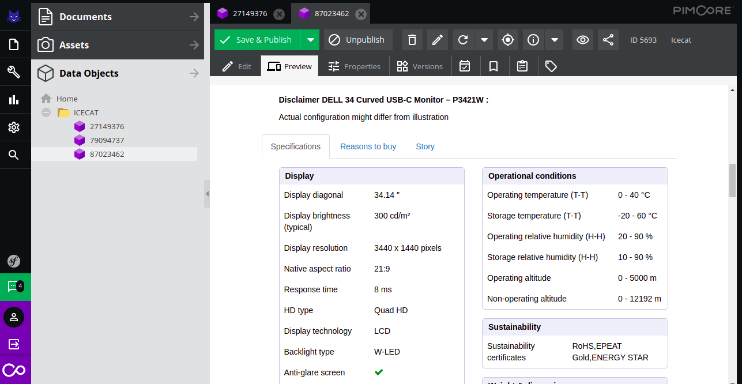The height and width of the screenshot is (384, 742).
Task: Switch to the Edit tab
Action: [x=238, y=66]
